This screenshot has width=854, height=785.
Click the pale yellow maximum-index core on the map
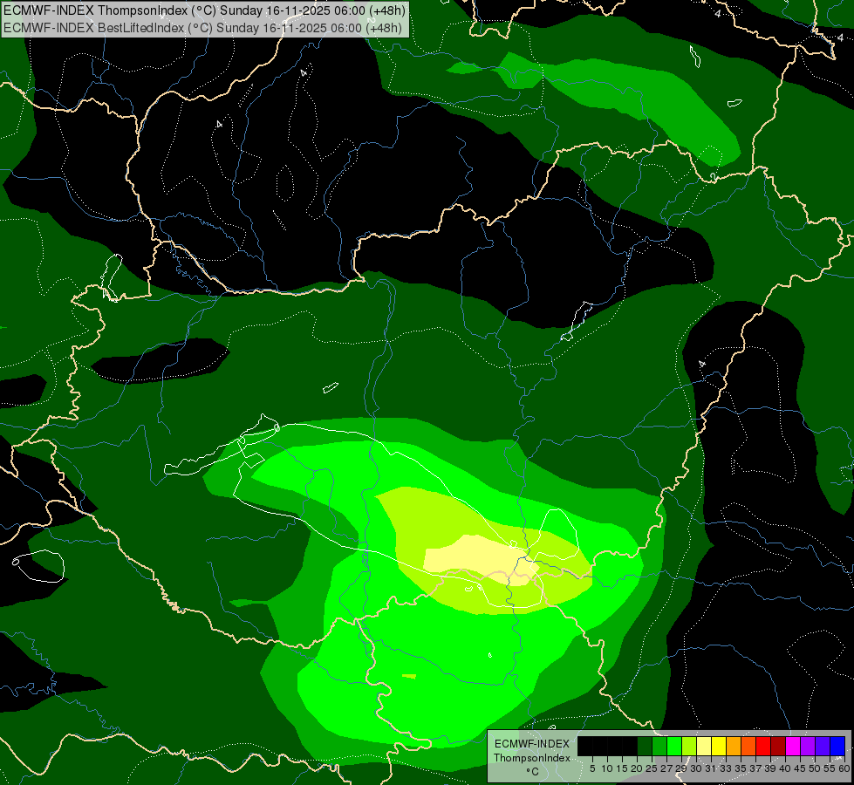(479, 558)
